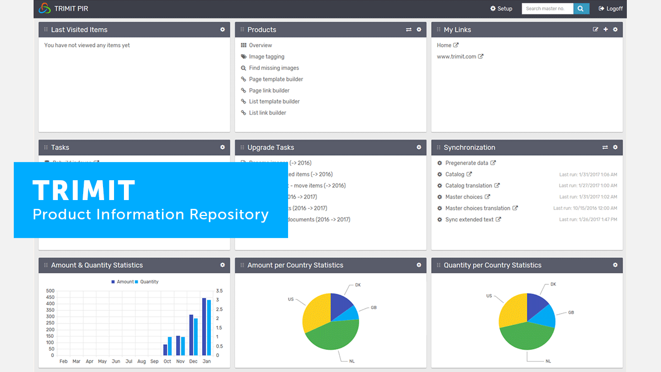Click the gear icon on the Tasks panel
Image resolution: width=661 pixels, height=372 pixels.
coord(223,148)
